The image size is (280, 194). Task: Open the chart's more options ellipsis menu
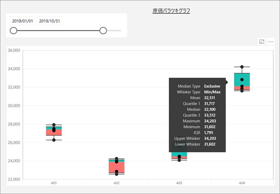(271, 42)
